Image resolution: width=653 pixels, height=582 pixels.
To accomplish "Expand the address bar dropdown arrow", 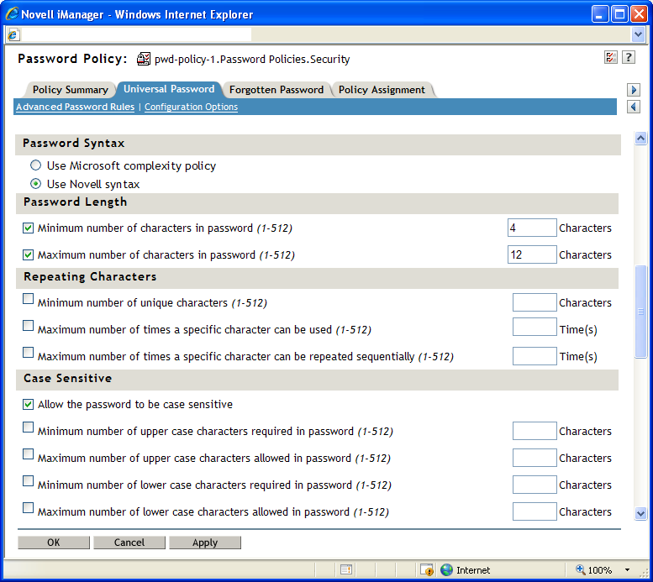I will [638, 34].
